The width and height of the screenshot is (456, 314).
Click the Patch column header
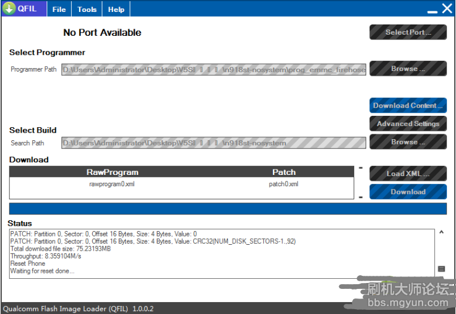(284, 172)
